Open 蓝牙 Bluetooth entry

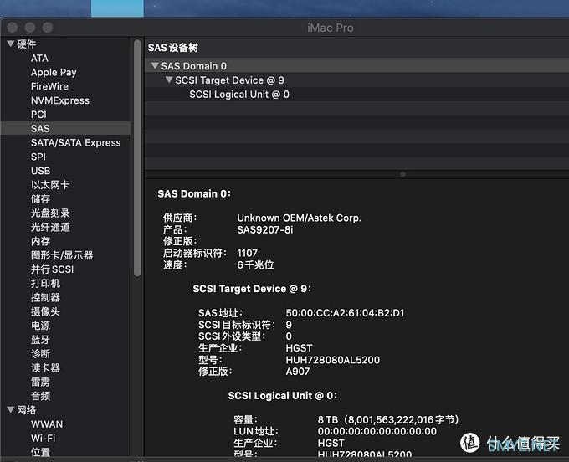coord(41,340)
